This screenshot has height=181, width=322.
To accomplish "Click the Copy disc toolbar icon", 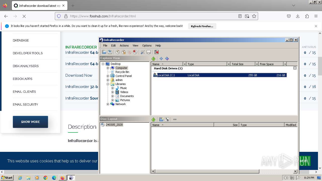I will (x=129, y=52).
